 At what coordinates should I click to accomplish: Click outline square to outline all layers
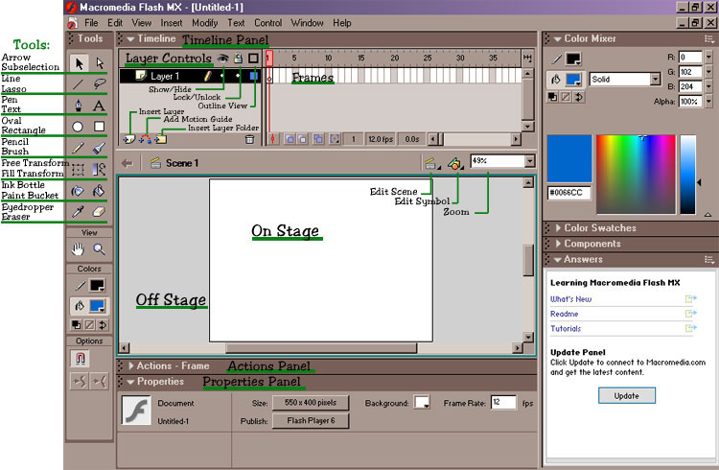tap(253, 59)
